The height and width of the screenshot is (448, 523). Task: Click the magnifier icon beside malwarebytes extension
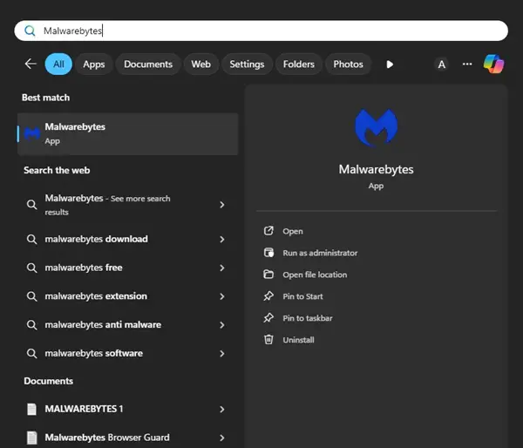pyautogui.click(x=31, y=296)
